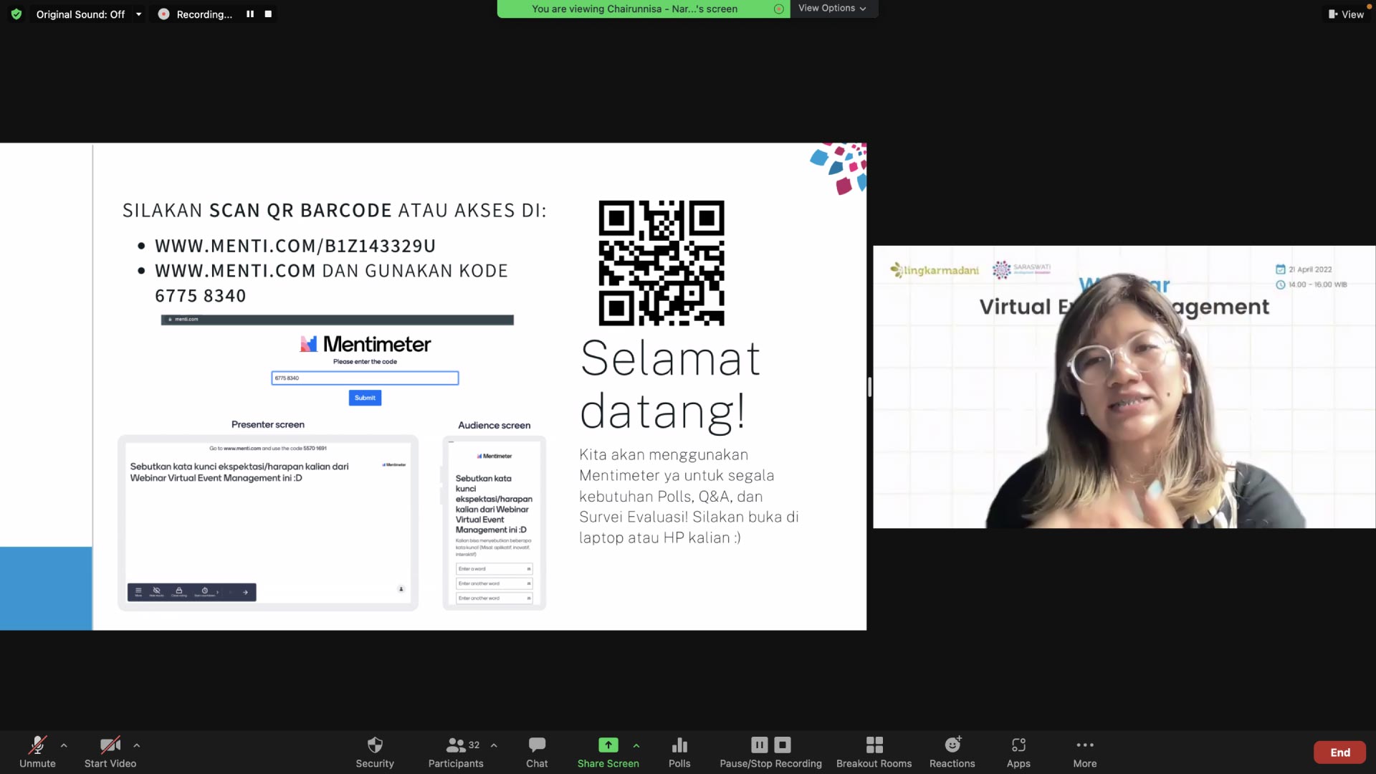
Task: Click the Audience screen label
Action: 494,425
